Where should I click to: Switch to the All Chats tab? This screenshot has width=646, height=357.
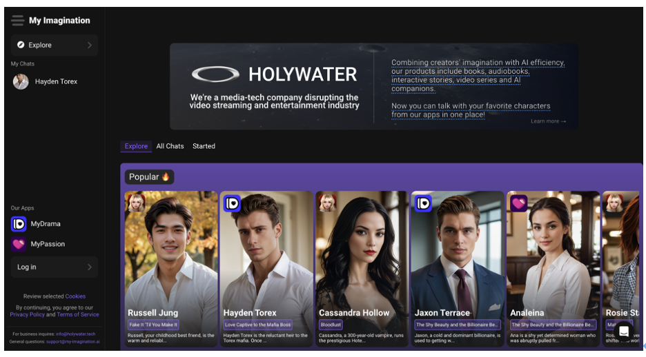170,146
